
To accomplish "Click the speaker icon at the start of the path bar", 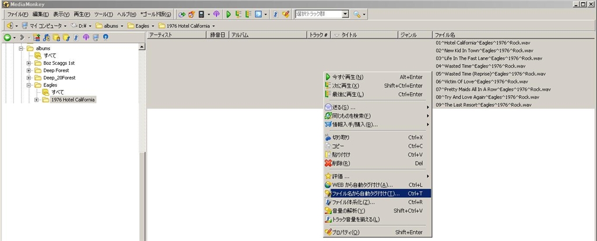I will click(9, 26).
